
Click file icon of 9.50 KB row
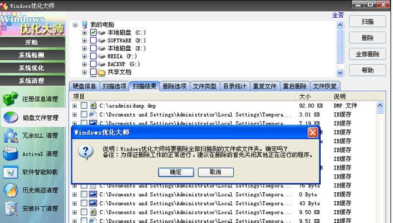[93, 212]
